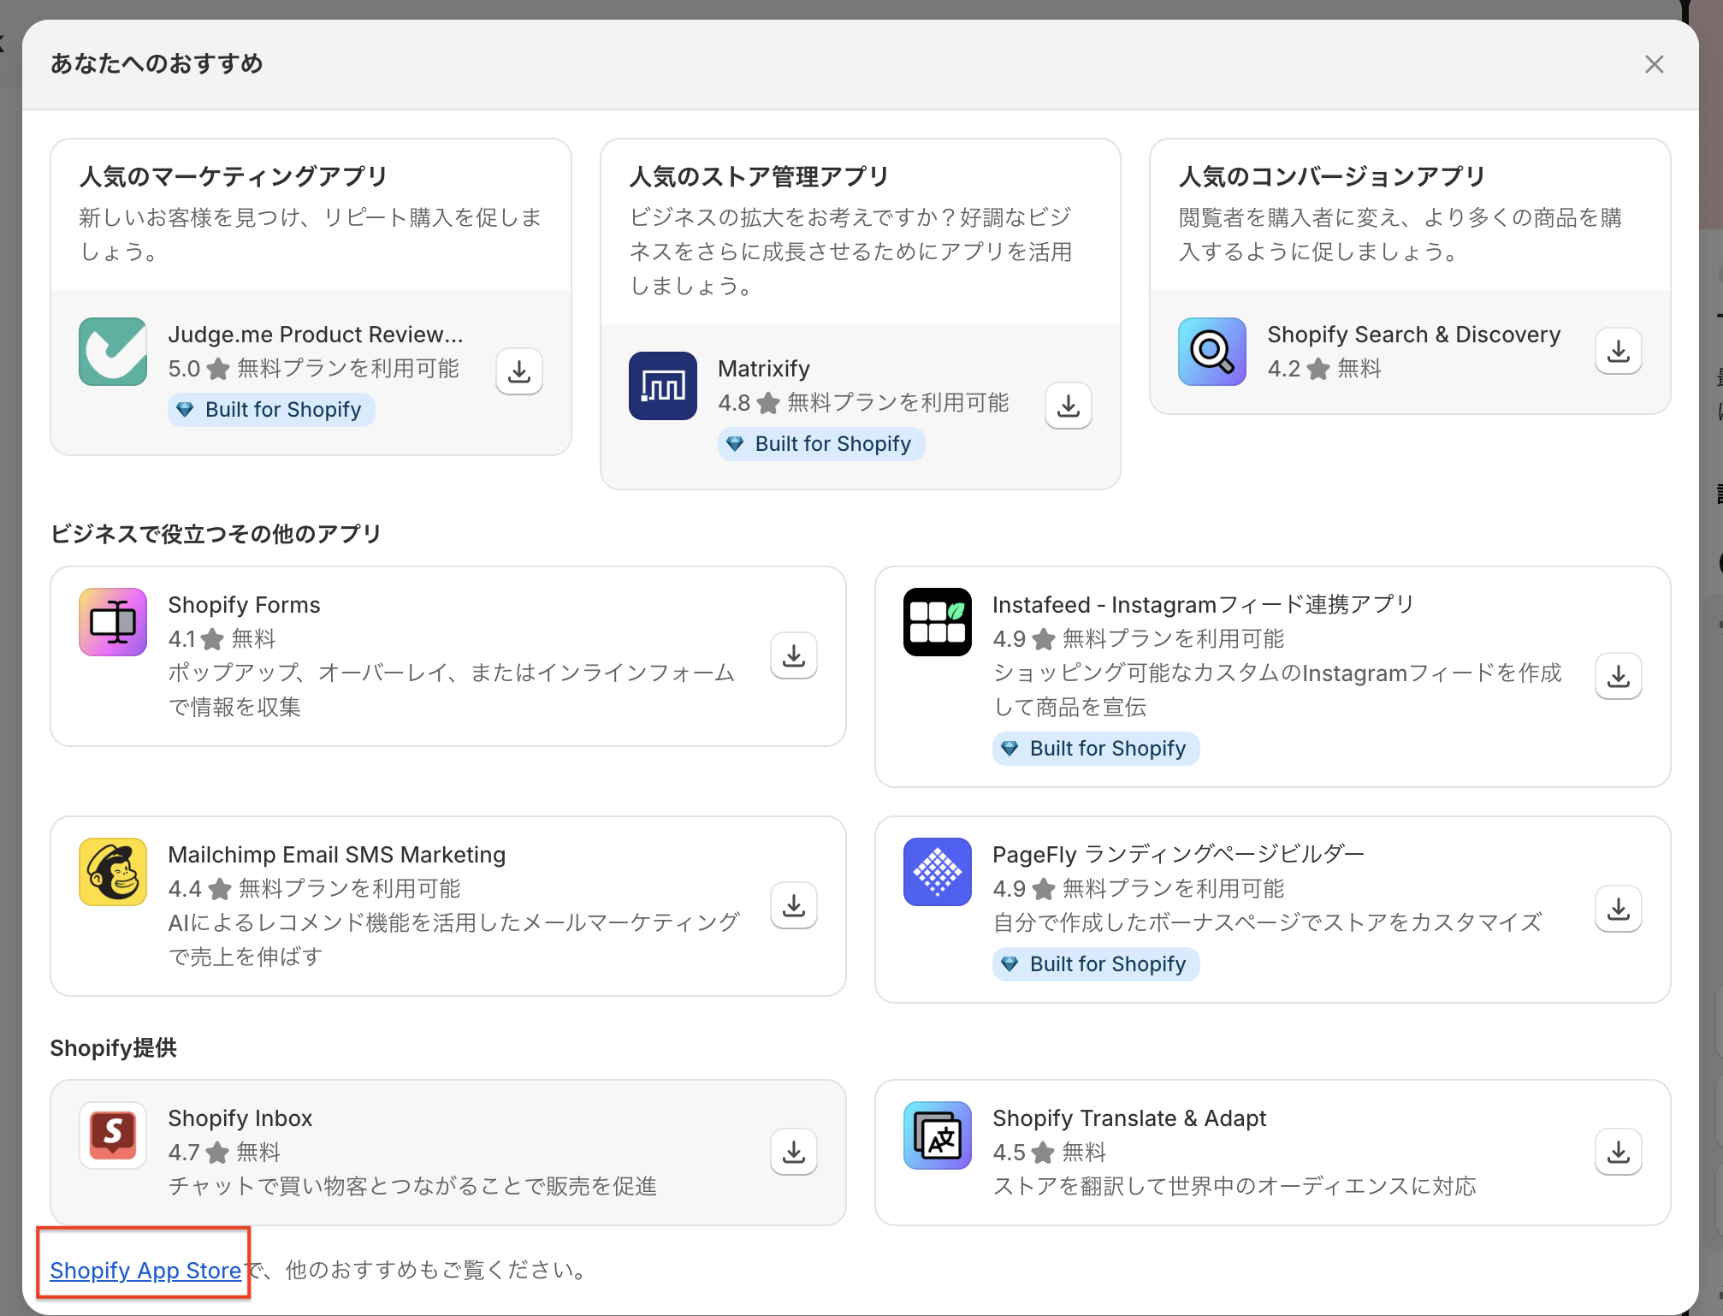This screenshot has height=1316, width=1723.
Task: Click Judge.me 5.0 rating text
Action: click(184, 369)
